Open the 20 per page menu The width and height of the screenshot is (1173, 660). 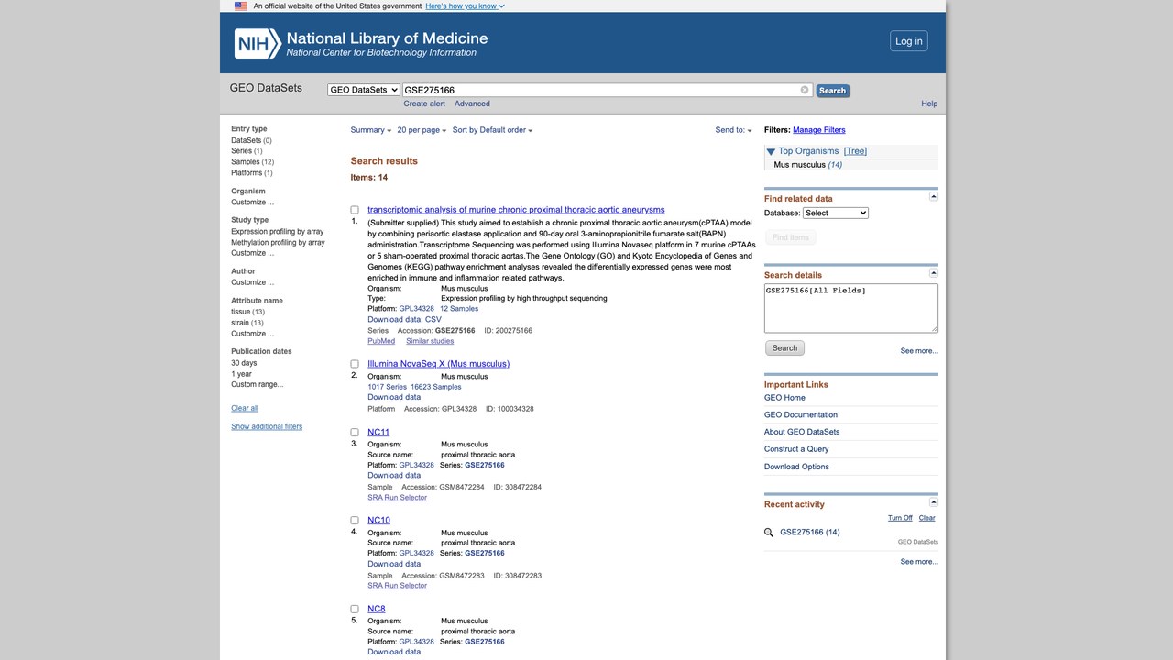pos(422,130)
